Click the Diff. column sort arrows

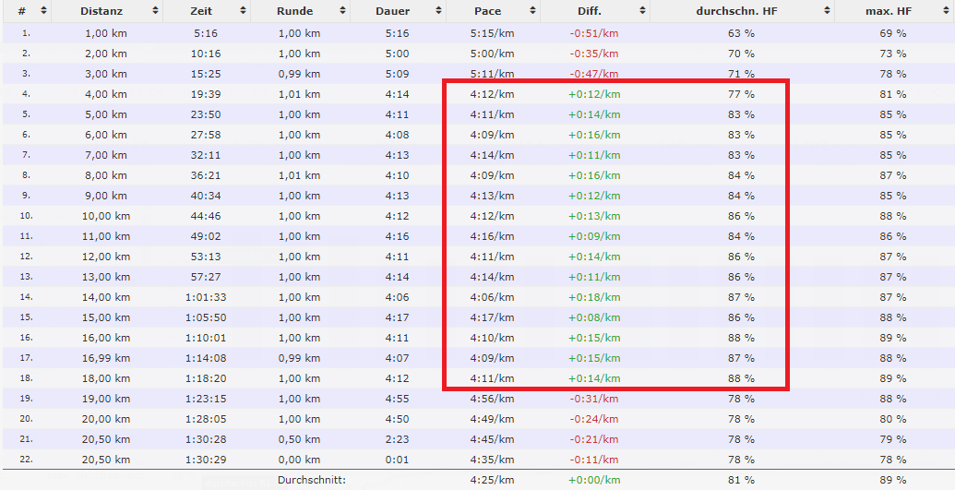pyautogui.click(x=642, y=11)
